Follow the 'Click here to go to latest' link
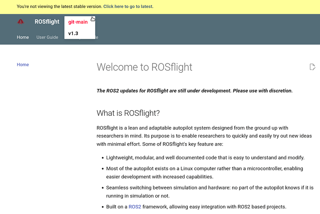Screen dimensions: 320x214 coord(128,6)
